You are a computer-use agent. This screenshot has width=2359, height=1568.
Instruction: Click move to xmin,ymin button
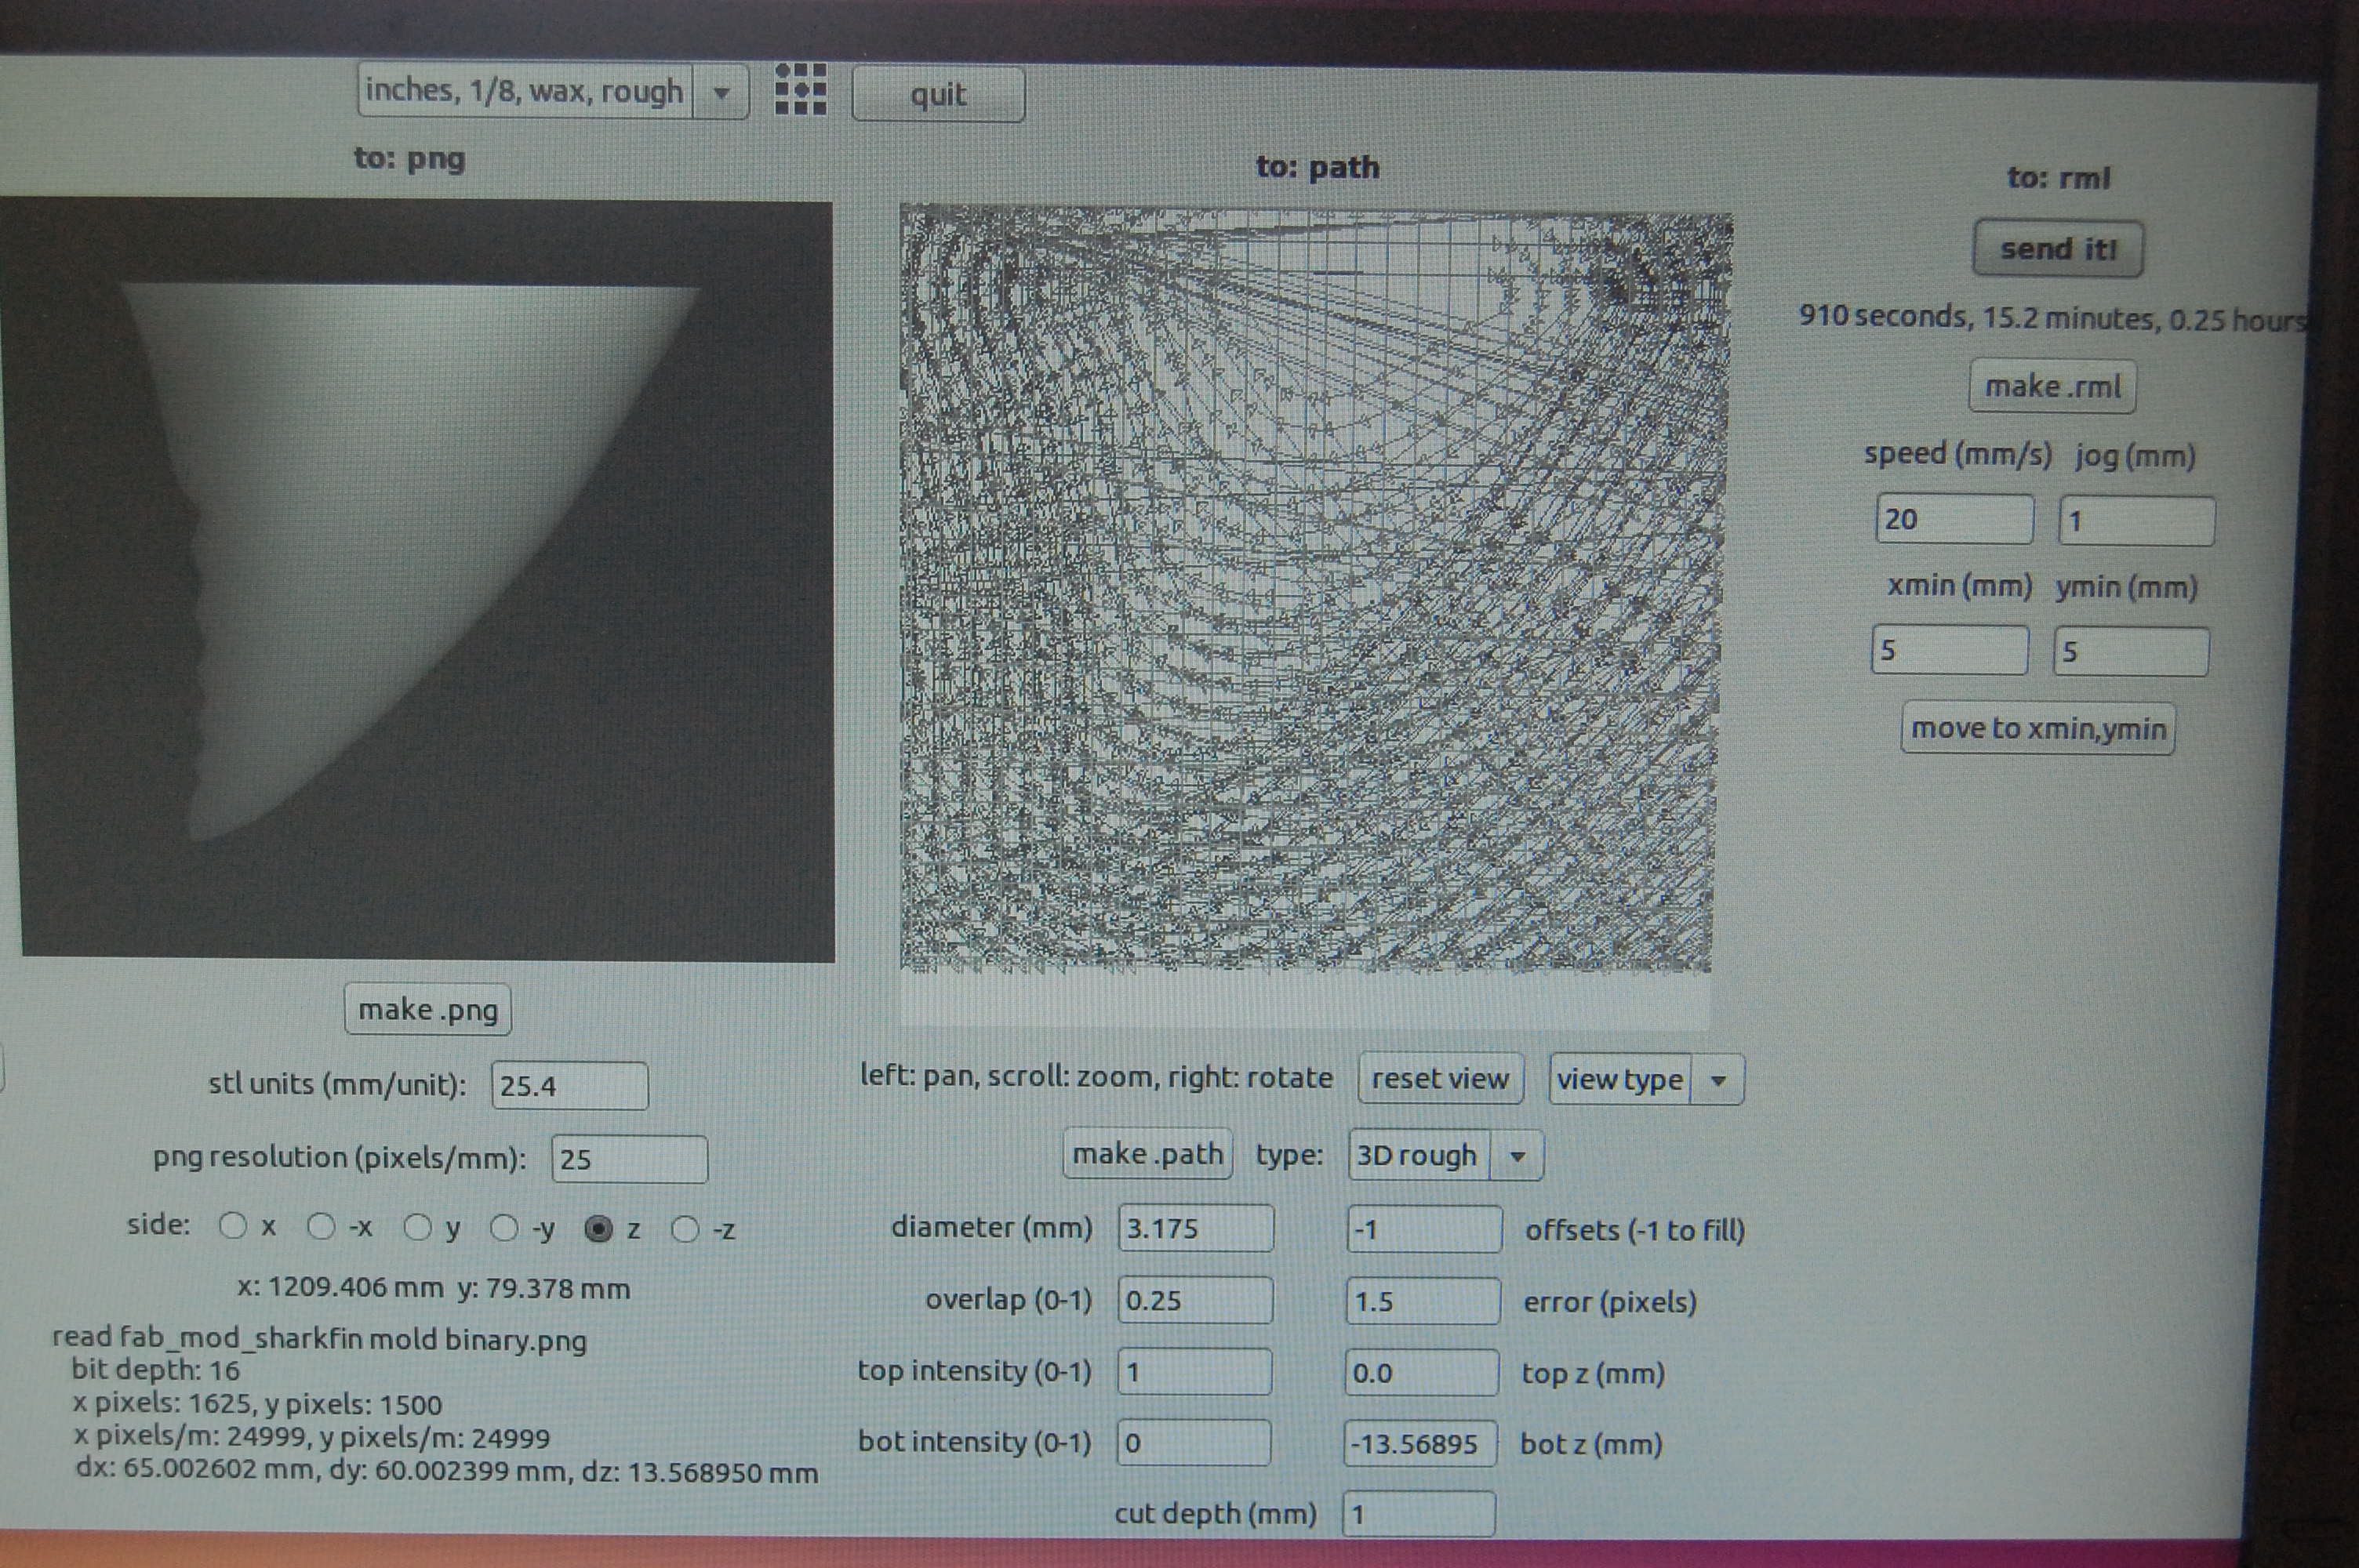[x=2038, y=729]
